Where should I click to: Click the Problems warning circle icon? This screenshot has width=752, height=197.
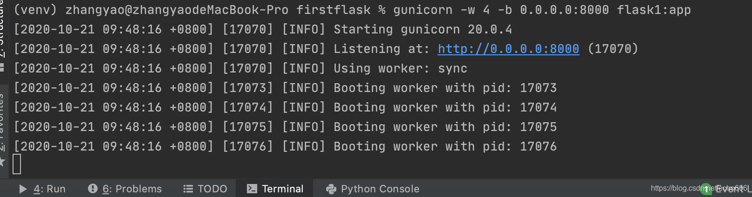tap(93, 188)
